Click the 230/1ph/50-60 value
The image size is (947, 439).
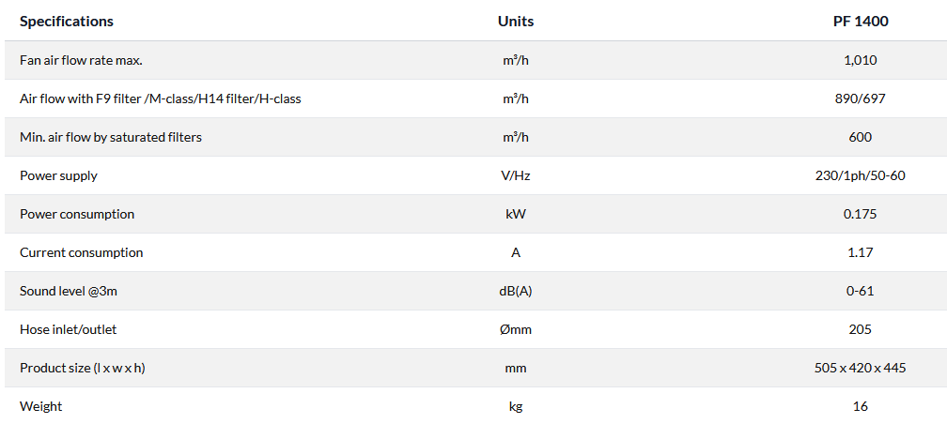[x=860, y=175]
